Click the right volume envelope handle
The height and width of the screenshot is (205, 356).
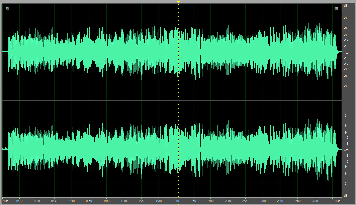(x=336, y=9)
